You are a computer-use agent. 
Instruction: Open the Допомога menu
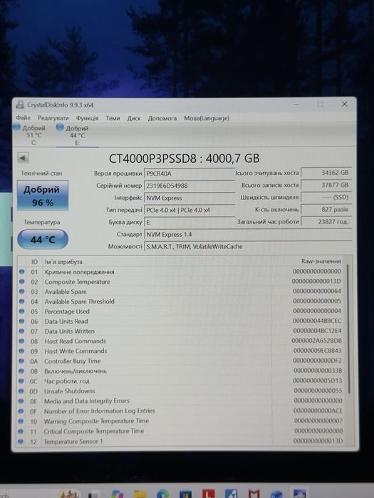pos(162,118)
